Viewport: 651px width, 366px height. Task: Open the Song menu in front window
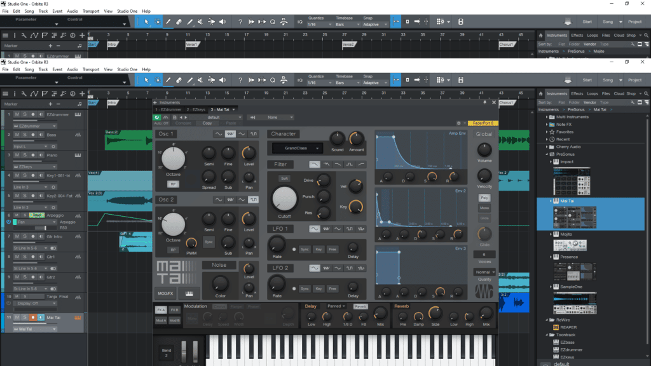29,70
